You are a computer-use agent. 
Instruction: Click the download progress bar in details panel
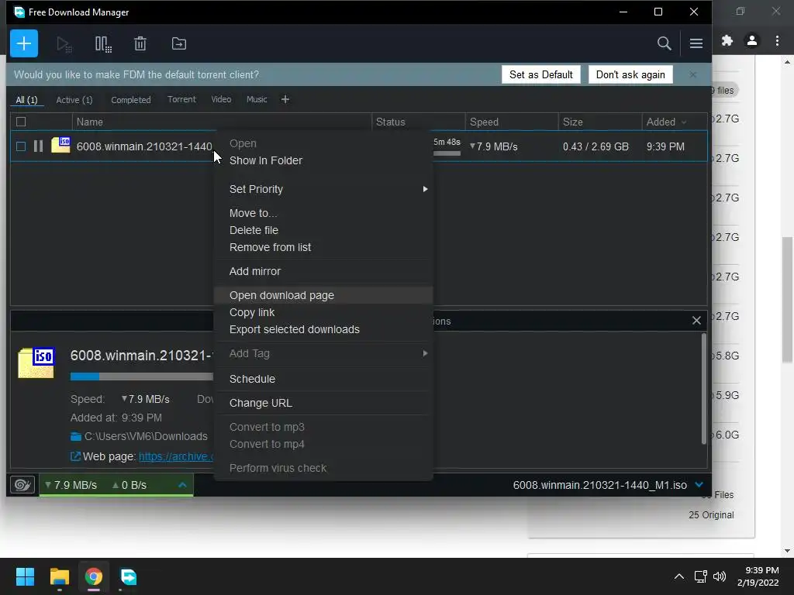[x=142, y=376]
